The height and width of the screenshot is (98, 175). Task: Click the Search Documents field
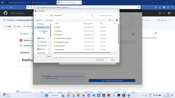tap(107, 16)
